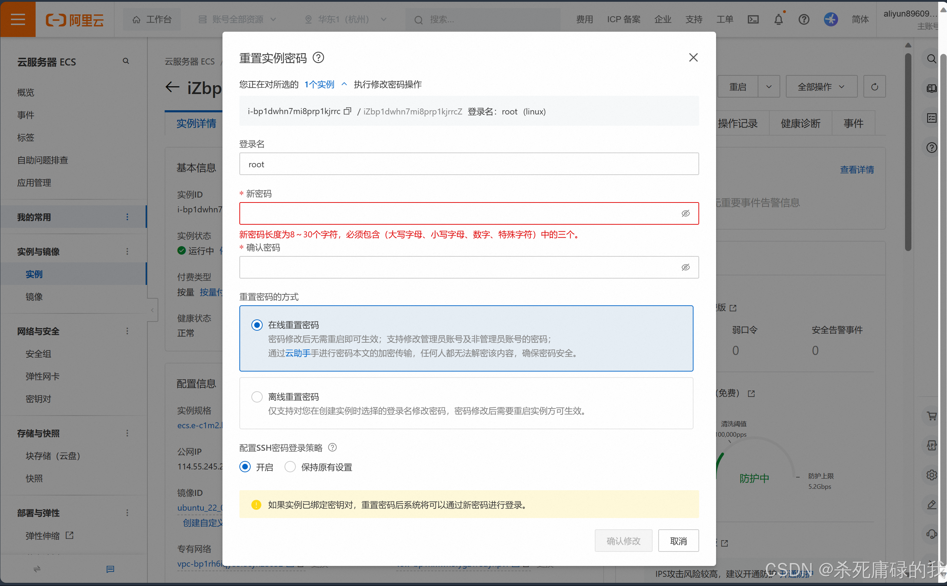Open ICP 备案 top menu
The width and height of the screenshot is (947, 586).
pos(623,19)
